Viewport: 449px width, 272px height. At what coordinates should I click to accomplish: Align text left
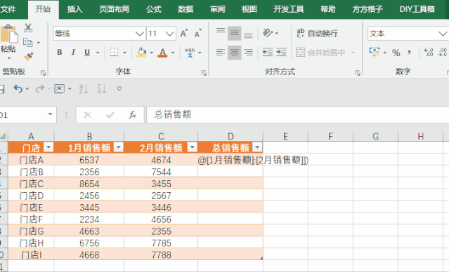pyautogui.click(x=221, y=53)
